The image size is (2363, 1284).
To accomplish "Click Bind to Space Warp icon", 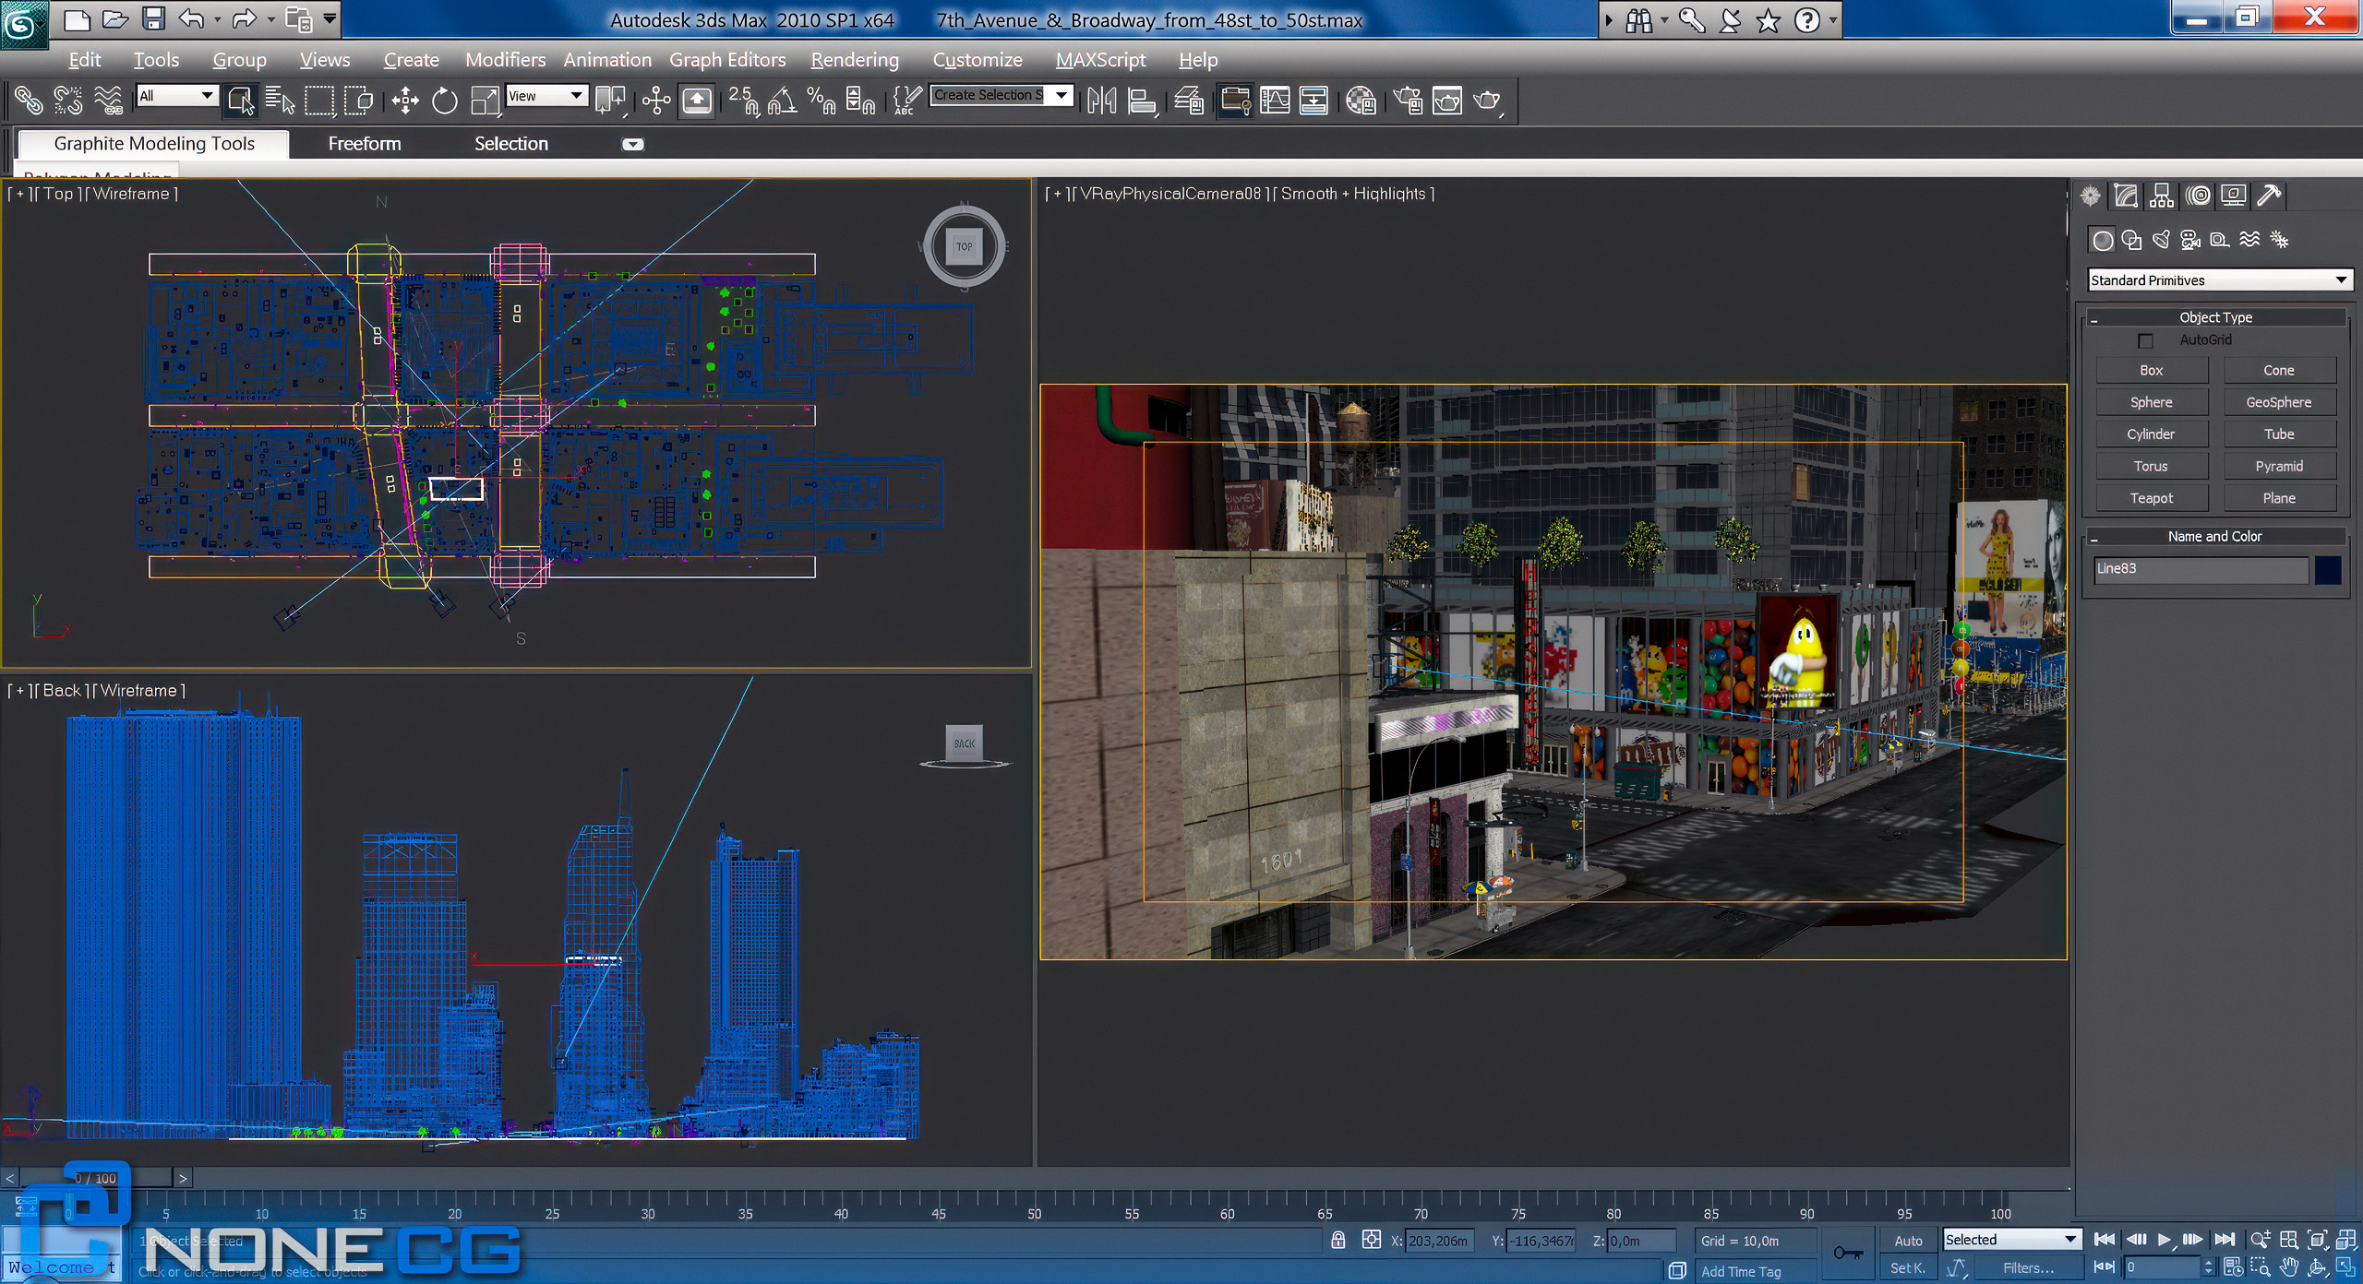I will [108, 100].
